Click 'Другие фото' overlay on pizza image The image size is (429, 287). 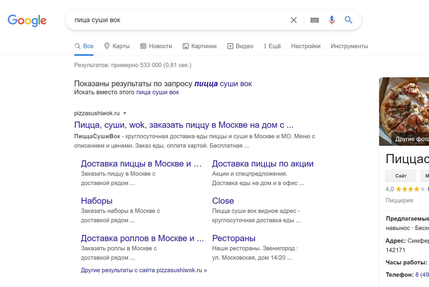[410, 139]
